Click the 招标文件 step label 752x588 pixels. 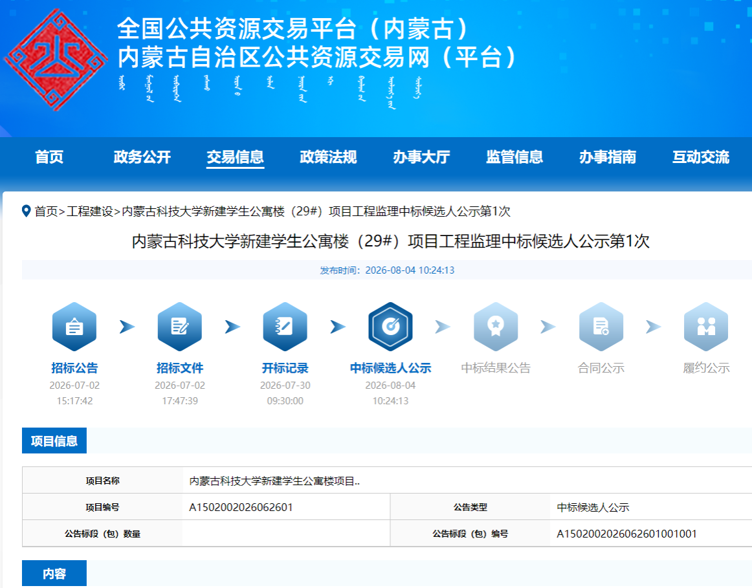(180, 368)
